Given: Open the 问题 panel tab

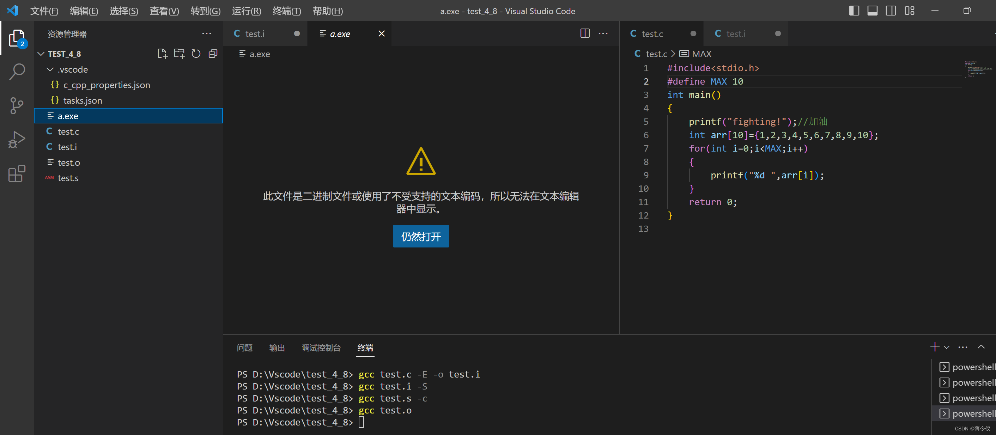Looking at the screenshot, I should pyautogui.click(x=244, y=348).
